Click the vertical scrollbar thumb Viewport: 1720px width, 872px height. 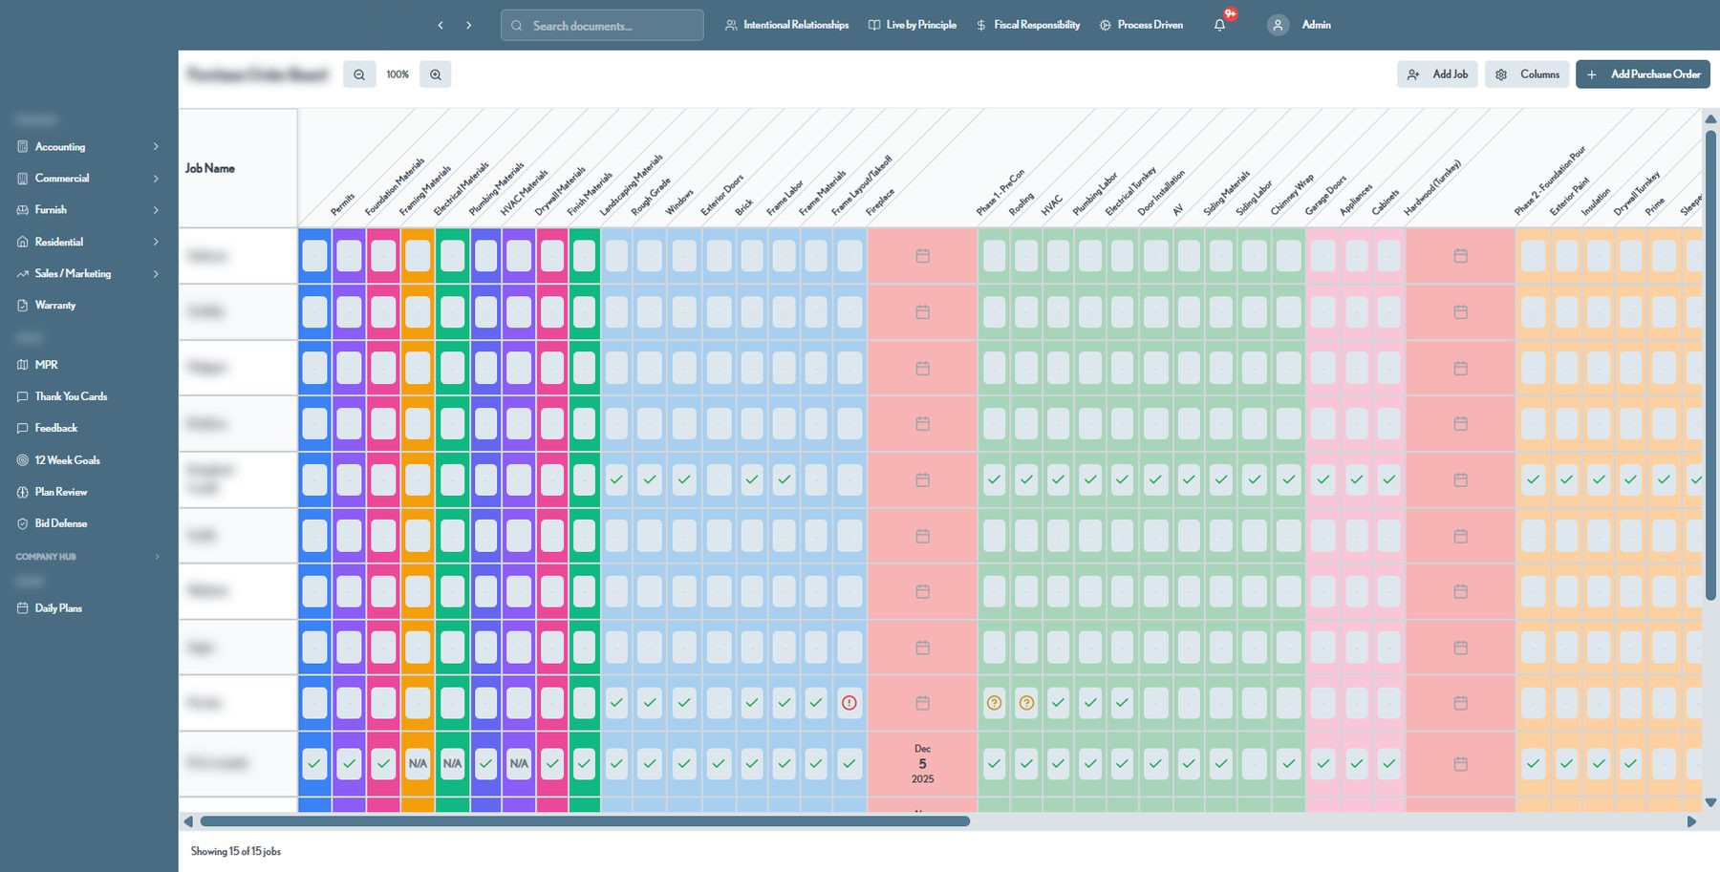click(x=1710, y=365)
